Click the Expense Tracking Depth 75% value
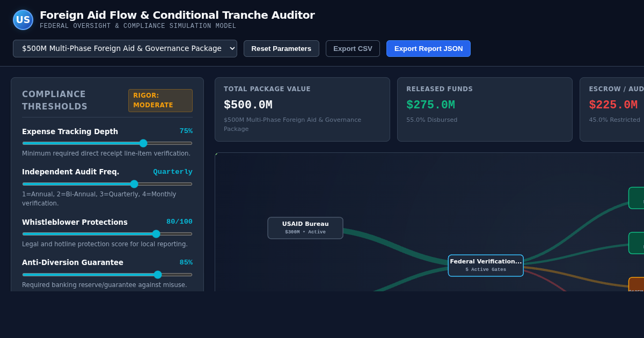 186,131
